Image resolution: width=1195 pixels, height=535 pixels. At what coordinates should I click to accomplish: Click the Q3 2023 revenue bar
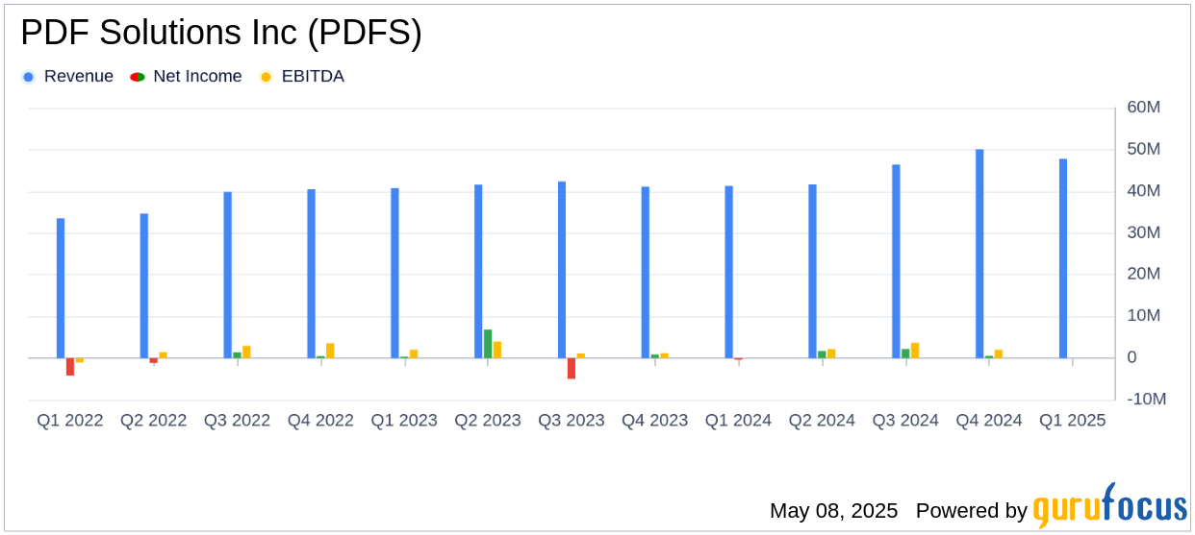pyautogui.click(x=562, y=270)
